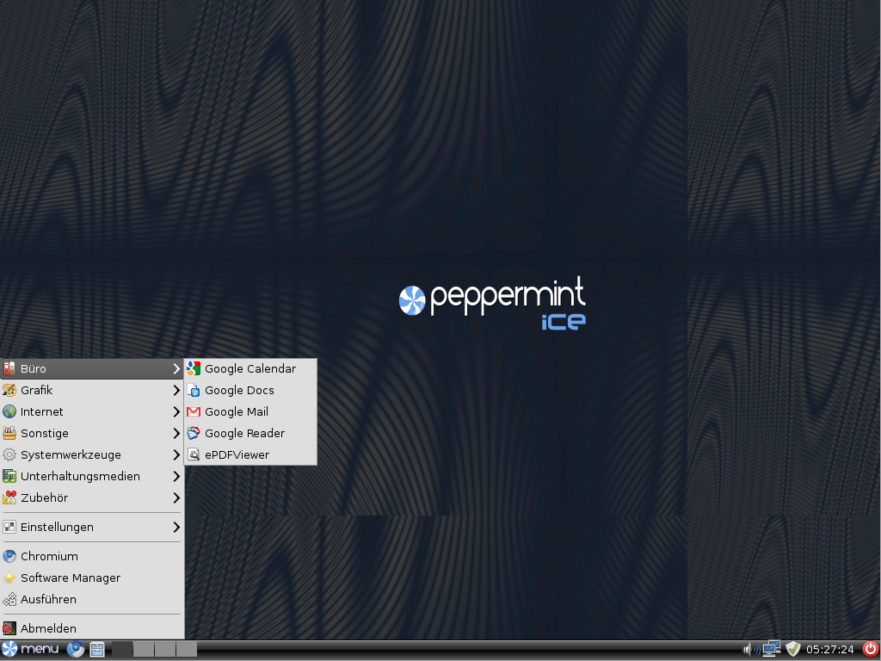Viewport: 881px width, 661px height.
Task: Select Software Manager from the menu
Action: click(71, 578)
